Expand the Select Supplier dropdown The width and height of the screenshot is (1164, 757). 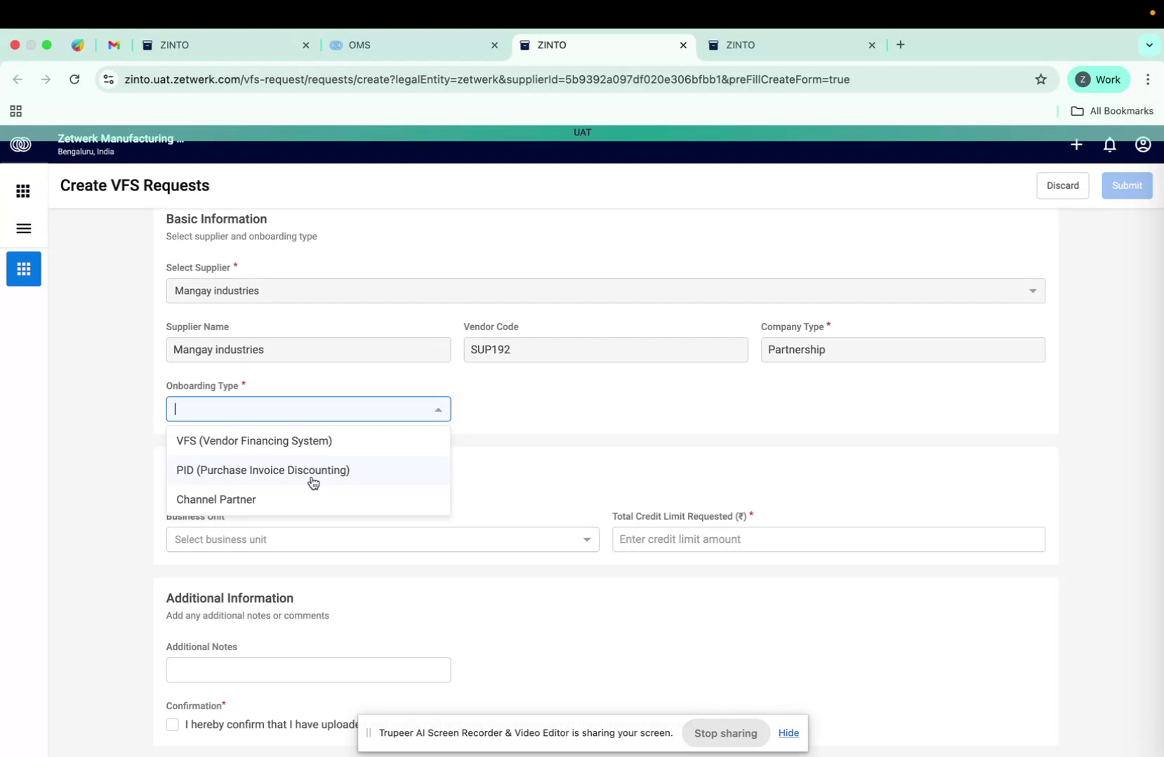point(1032,290)
